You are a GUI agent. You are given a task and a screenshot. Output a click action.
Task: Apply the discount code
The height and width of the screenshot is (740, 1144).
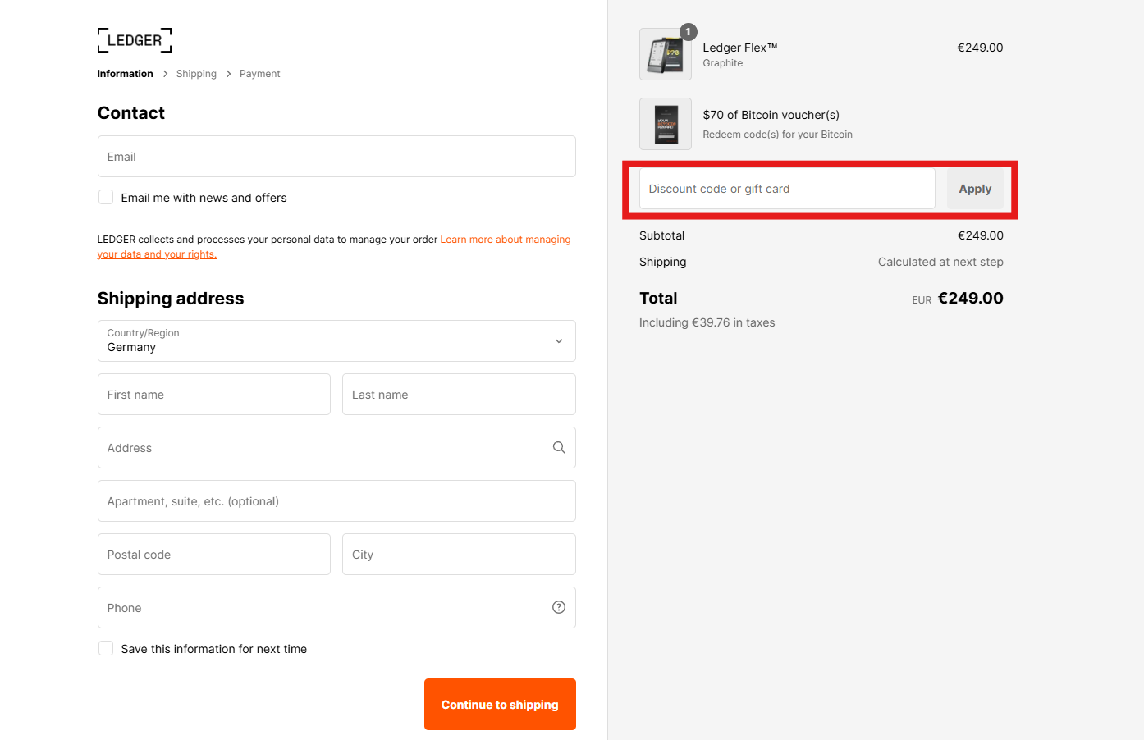[x=975, y=189]
